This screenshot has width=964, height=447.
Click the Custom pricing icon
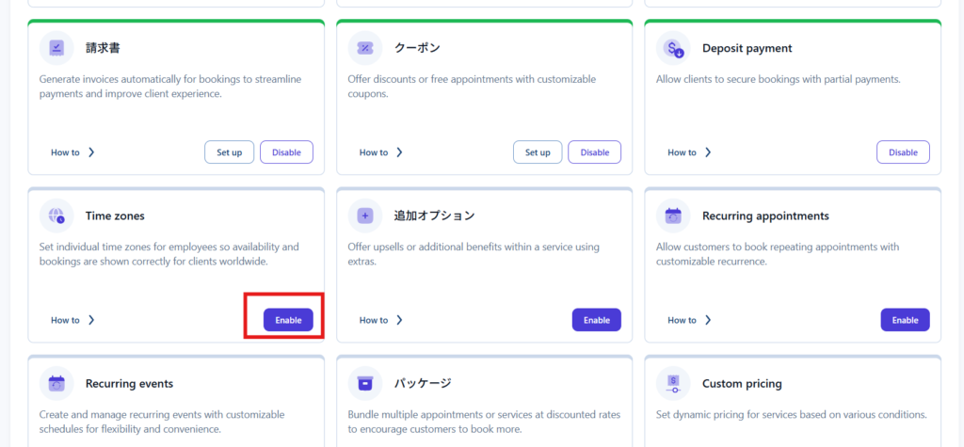pos(674,383)
